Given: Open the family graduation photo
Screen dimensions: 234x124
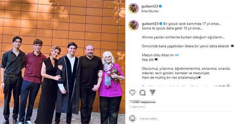Looking at the screenshot, I should [x=63, y=62].
